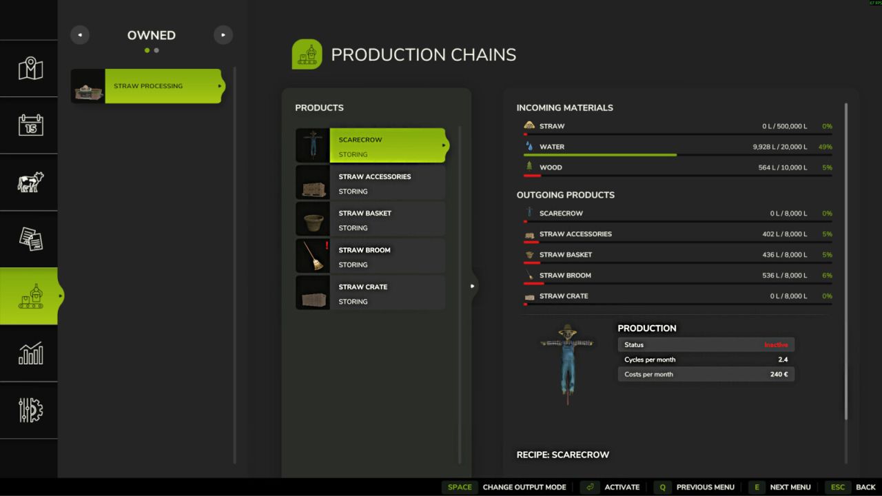Click the Straw Broom thumbnail with warning
Image resolution: width=882 pixels, height=496 pixels.
(313, 256)
